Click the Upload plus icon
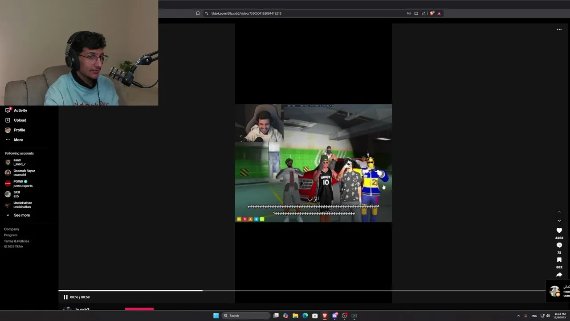The width and height of the screenshot is (570, 321). [8, 120]
